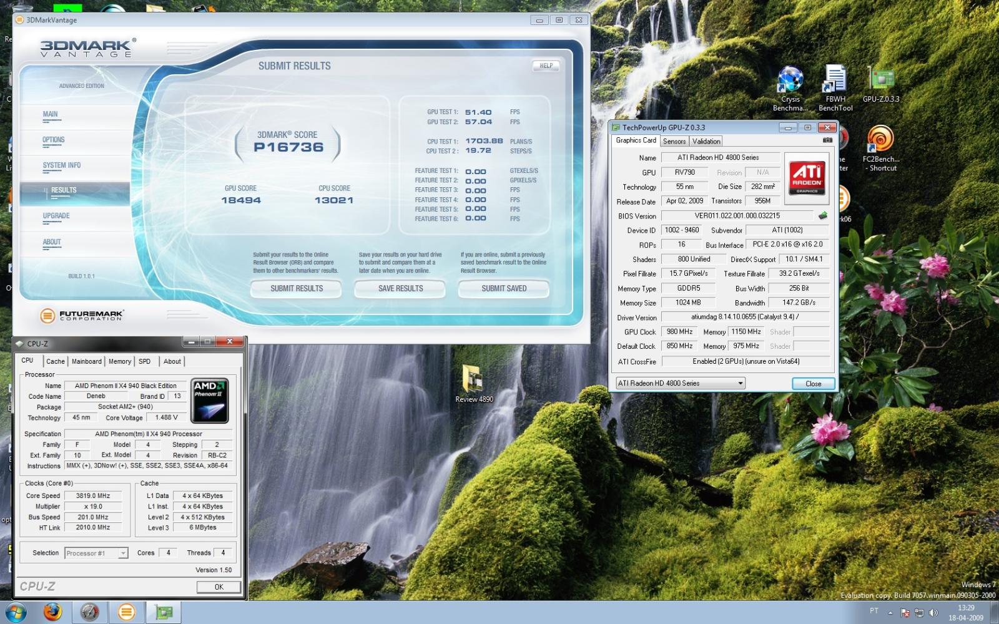The height and width of the screenshot is (624, 999).
Task: Click the GPU SCORE value 18494
Action: pos(241,200)
